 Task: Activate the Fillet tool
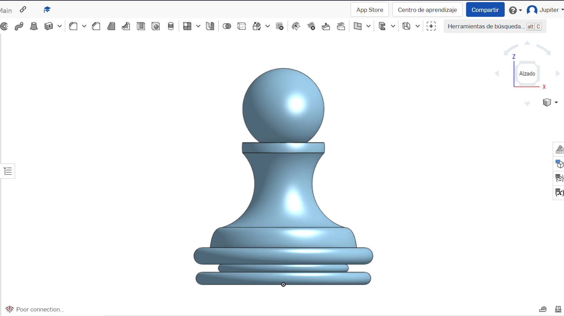[x=73, y=26]
